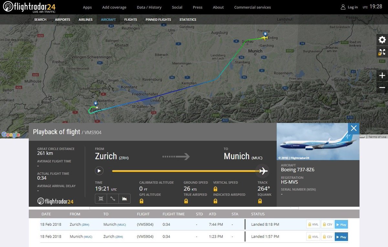Screen dimensions: 388x247
Task: Toggle fullscreen map view icon
Action: point(382,52)
